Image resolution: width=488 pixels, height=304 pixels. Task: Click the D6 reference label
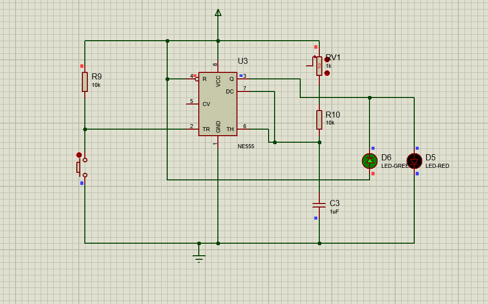click(x=386, y=158)
